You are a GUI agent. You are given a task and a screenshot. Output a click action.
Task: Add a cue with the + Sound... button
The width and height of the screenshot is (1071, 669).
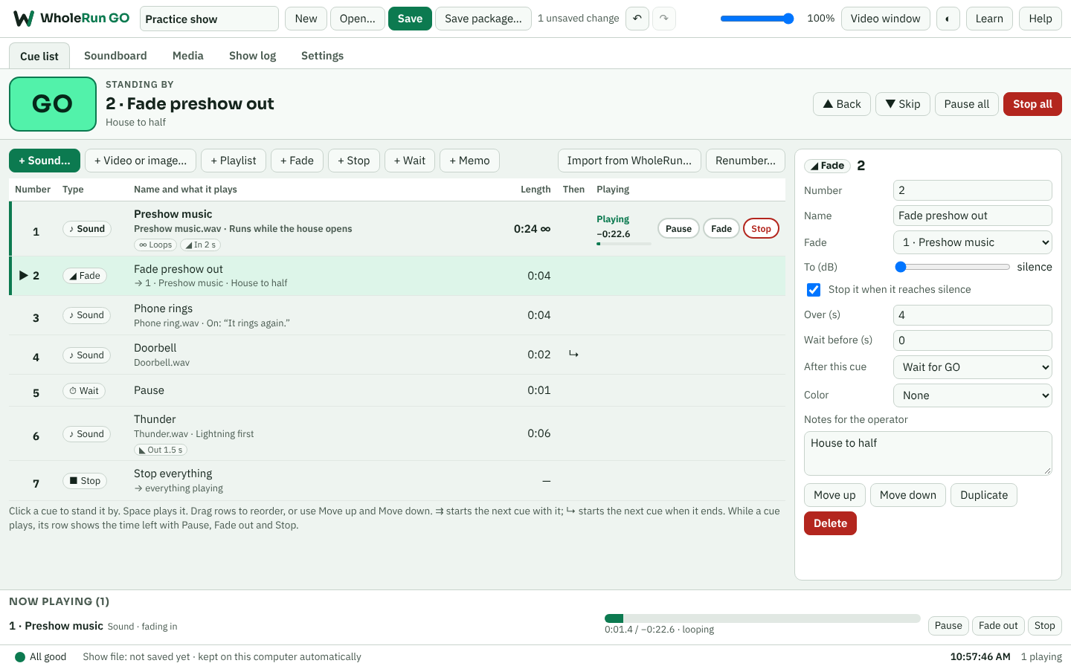[45, 161]
